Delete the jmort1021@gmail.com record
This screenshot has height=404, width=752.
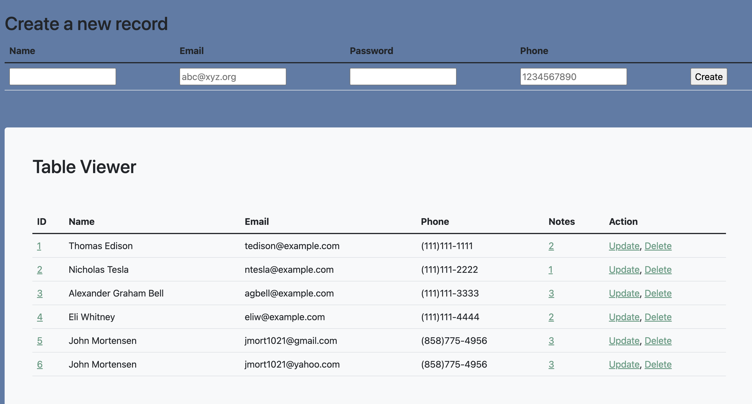click(658, 341)
